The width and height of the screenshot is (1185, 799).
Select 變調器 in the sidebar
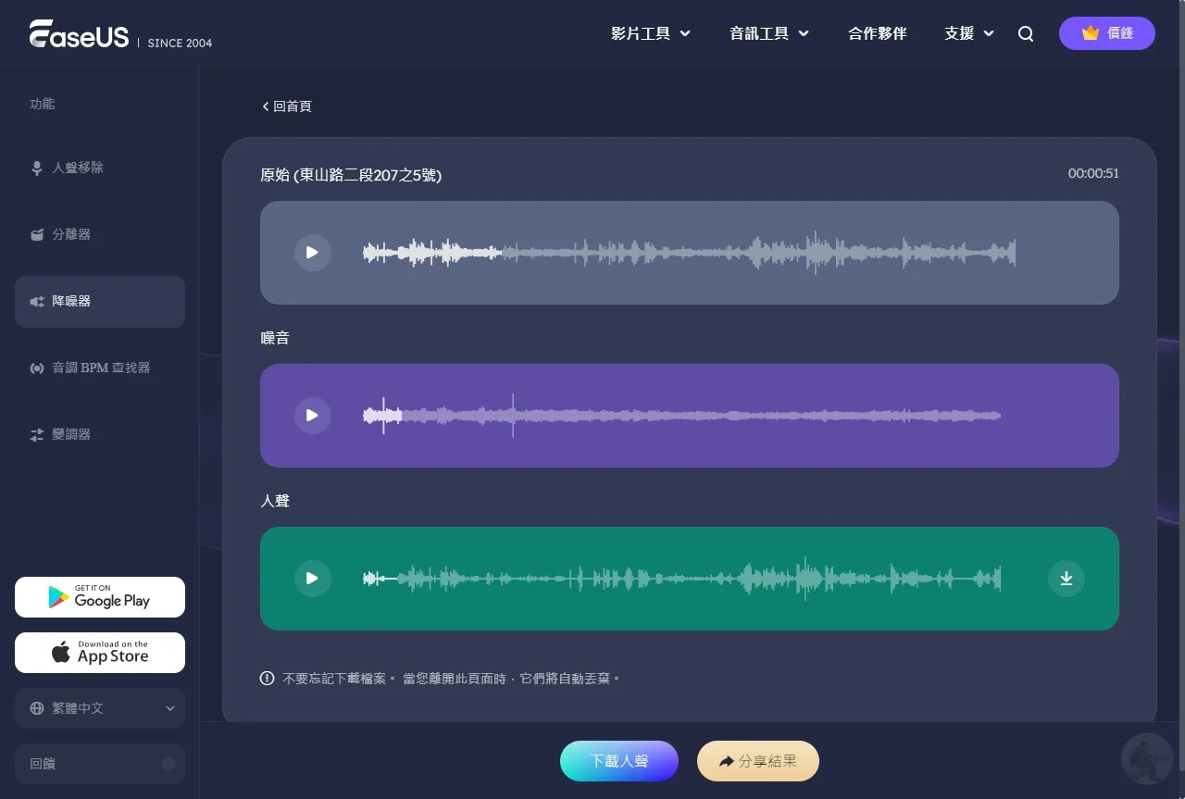[x=100, y=435]
